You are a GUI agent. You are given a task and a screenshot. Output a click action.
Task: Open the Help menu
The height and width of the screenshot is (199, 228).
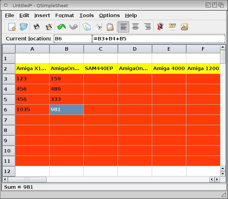coord(131,15)
